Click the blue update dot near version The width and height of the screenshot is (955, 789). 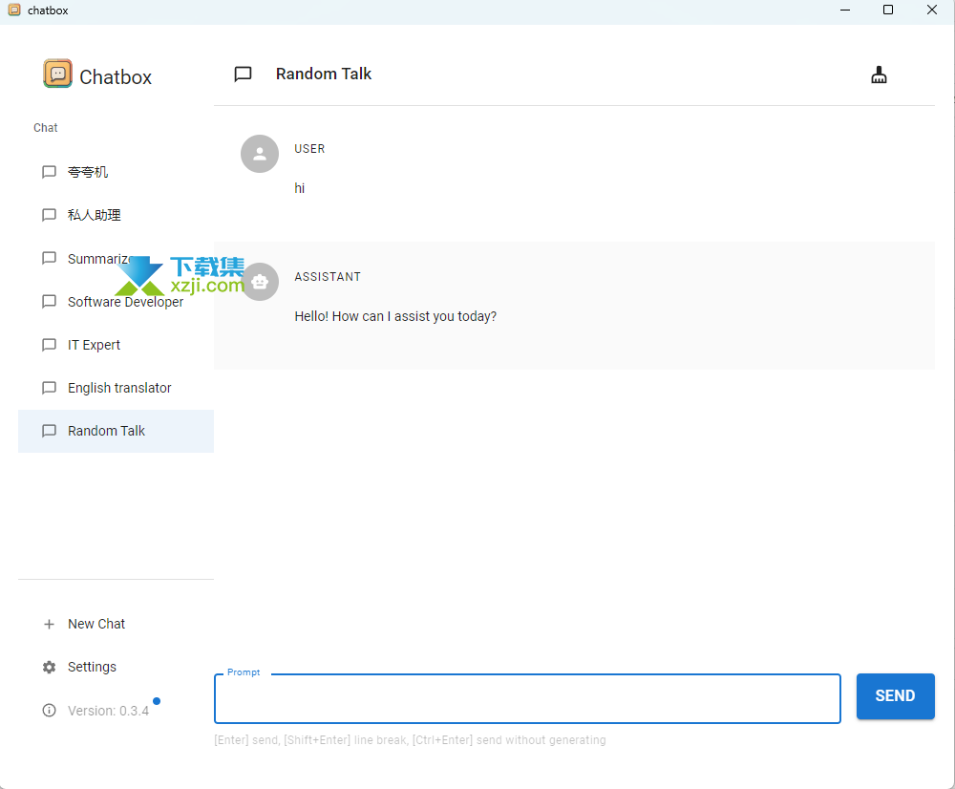click(x=157, y=701)
